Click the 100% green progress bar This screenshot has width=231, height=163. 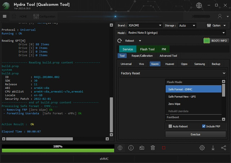pos(58,150)
